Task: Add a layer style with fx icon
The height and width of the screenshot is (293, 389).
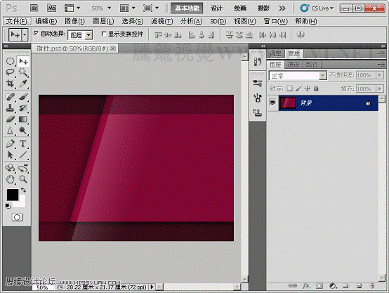Action: pos(306,286)
